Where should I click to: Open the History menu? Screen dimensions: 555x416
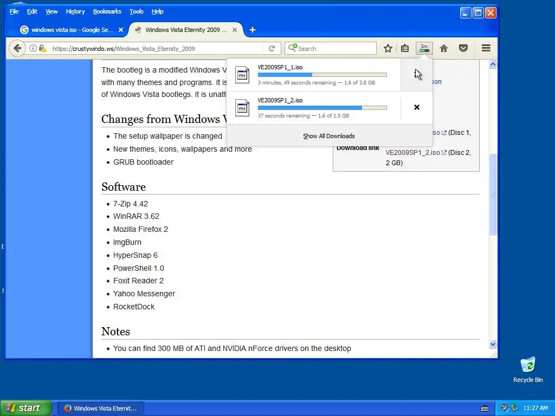pyautogui.click(x=75, y=12)
